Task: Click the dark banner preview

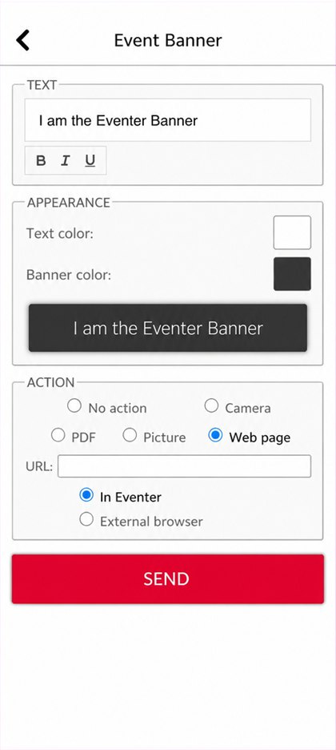Action: 168,329
